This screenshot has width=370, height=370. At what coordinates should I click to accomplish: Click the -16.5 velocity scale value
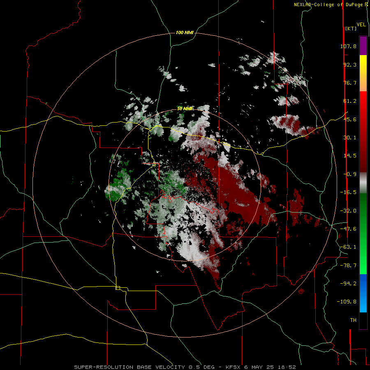point(348,192)
